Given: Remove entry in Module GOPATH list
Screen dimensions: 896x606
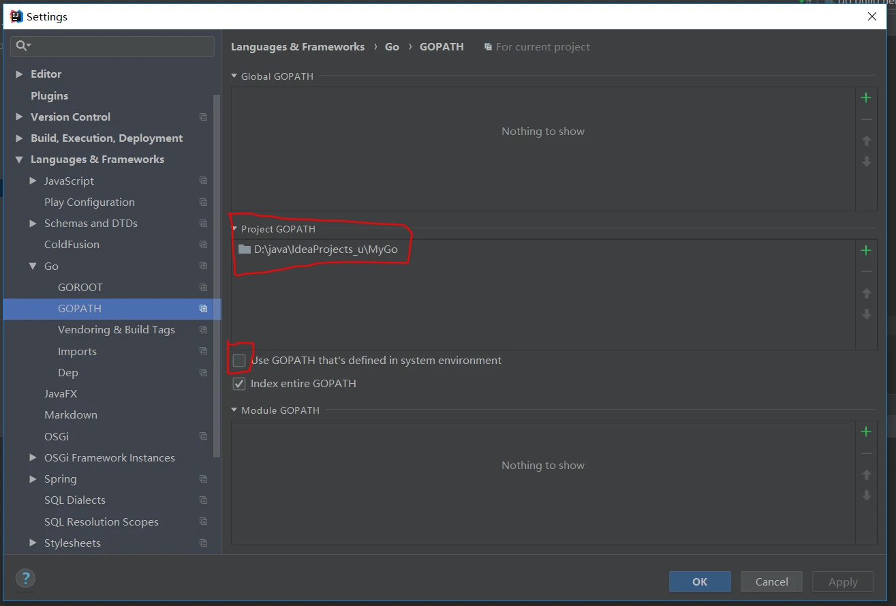Looking at the screenshot, I should click(x=866, y=453).
